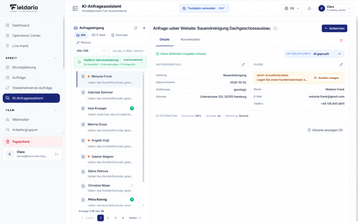Open Sabine Wagner inquiry
Viewport: 358px width, 224px height.
[109, 159]
